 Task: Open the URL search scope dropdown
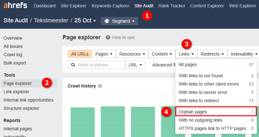135,65
